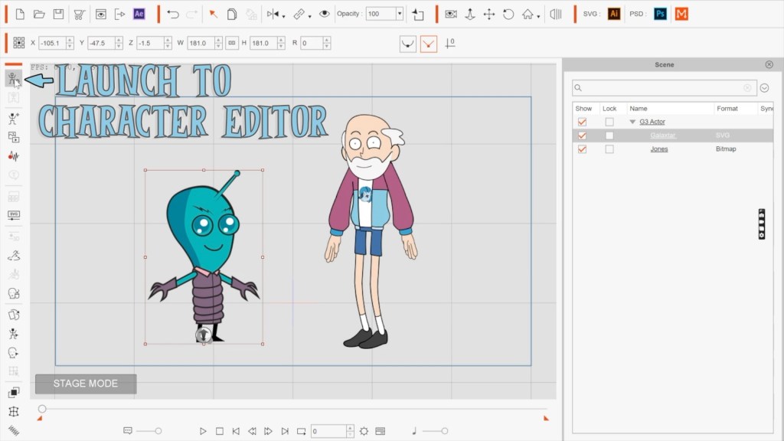
Task: Expand Scene panel filter options chevron
Action: (x=765, y=88)
